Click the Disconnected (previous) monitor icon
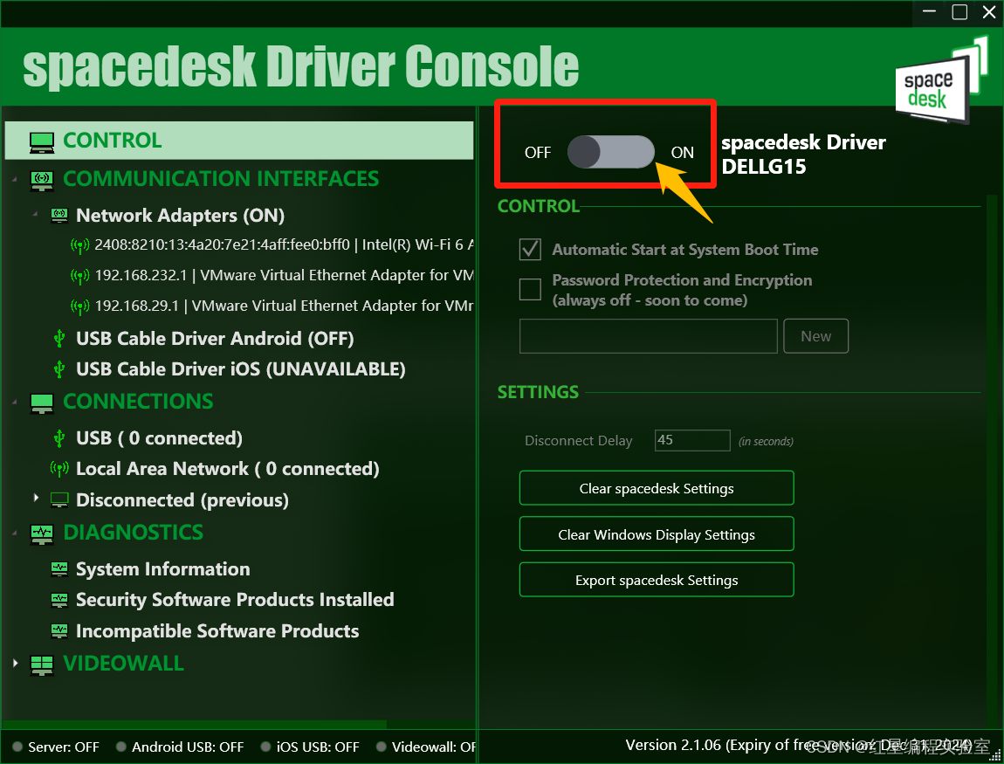1004x764 pixels. pos(59,500)
